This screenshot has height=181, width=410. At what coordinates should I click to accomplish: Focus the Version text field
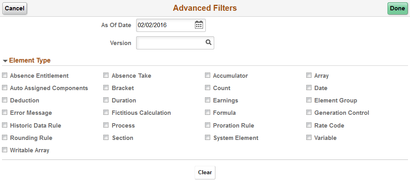tap(170, 43)
